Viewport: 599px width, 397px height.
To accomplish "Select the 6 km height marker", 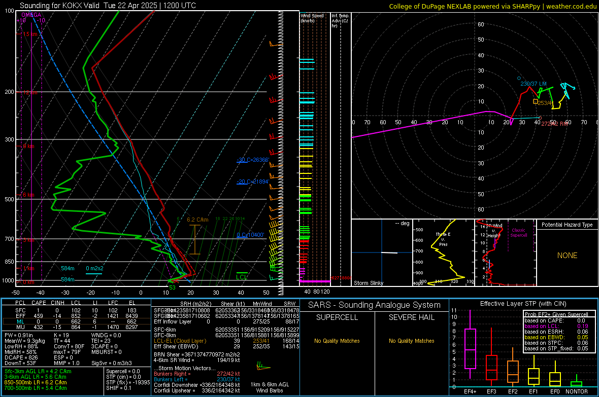I will coord(28,195).
